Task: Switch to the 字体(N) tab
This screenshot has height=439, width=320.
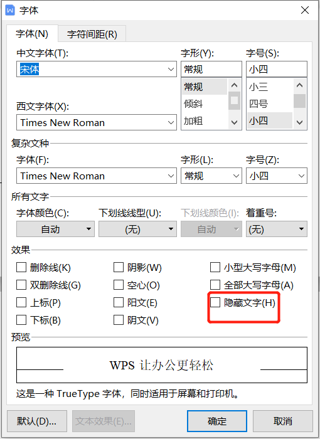Action: coord(32,34)
